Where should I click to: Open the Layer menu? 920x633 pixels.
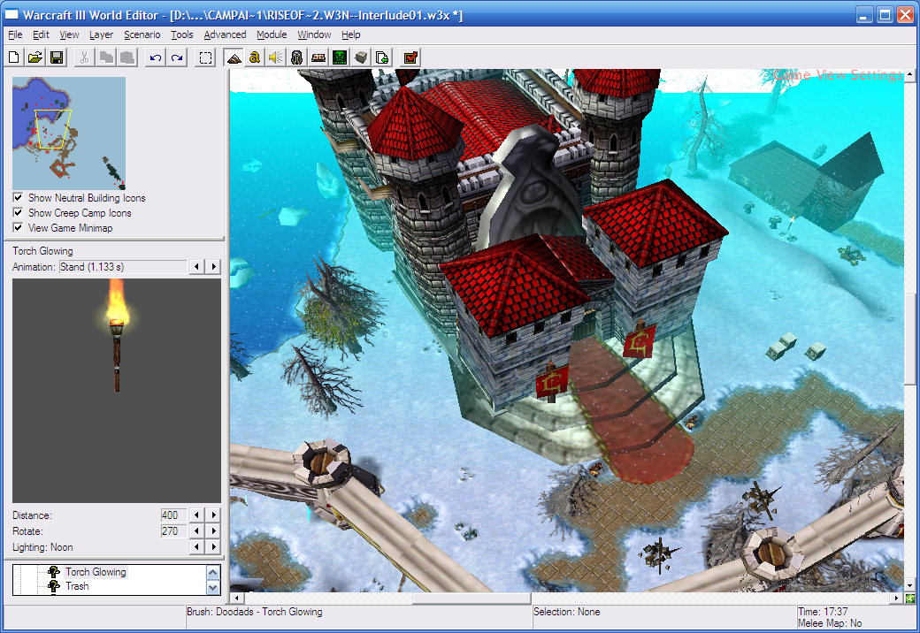coord(102,34)
